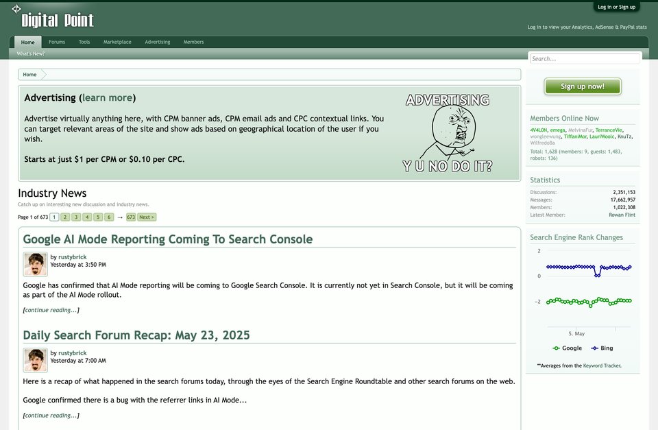Image resolution: width=658 pixels, height=430 pixels.
Task: Click the Analytics, AdSense & PayPal stats notice
Action: pos(587,27)
